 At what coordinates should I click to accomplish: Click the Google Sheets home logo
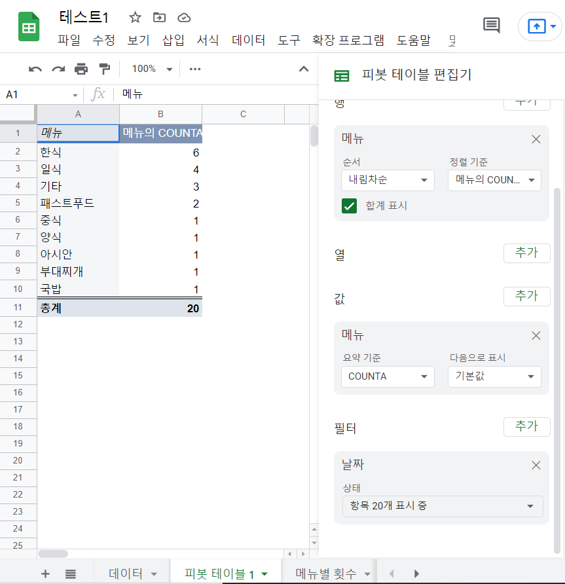point(29,27)
